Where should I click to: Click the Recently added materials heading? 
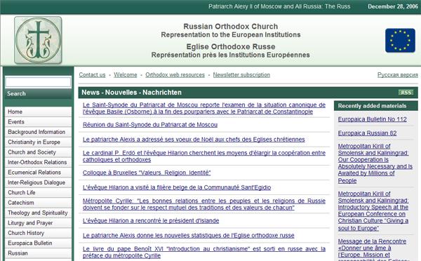click(372, 106)
